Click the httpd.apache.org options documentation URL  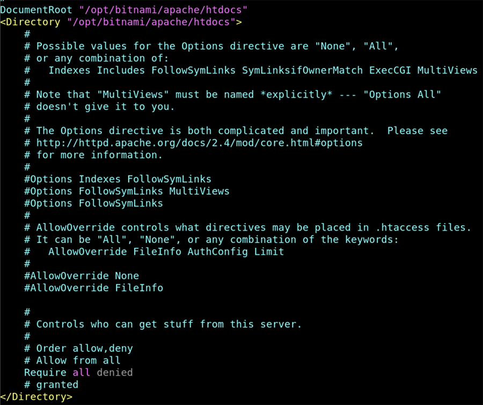199,143
